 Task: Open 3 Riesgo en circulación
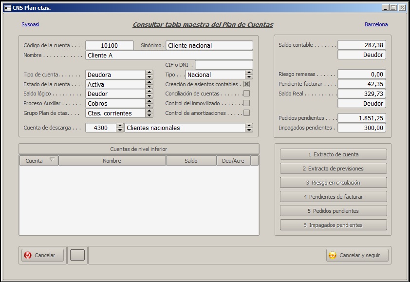tap(334, 183)
